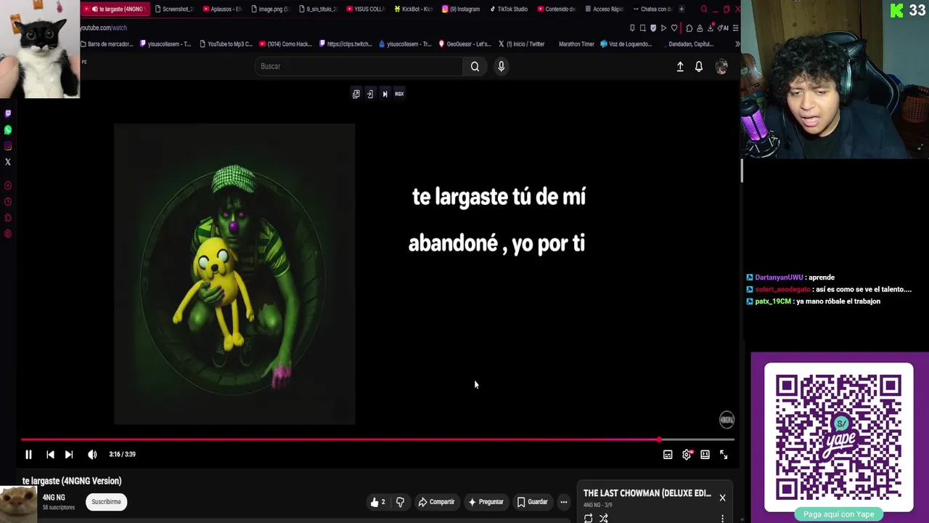Open a new browser tab
929x523 pixels.
click(681, 9)
